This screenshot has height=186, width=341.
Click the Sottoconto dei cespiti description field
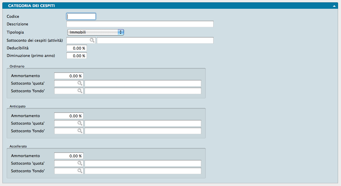(155, 40)
